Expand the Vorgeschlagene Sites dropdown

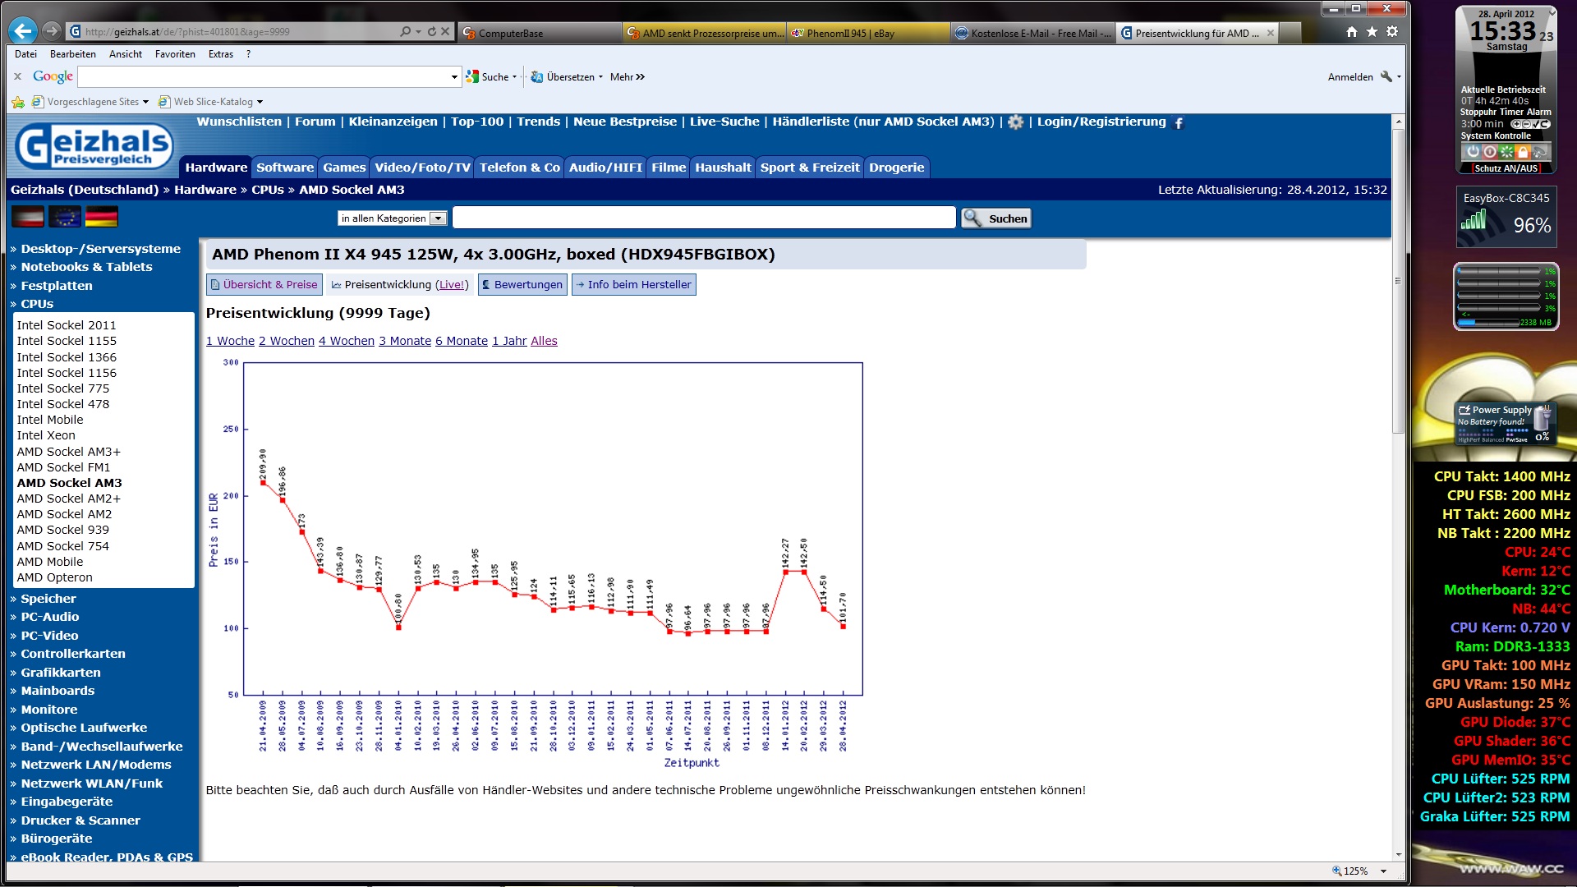click(x=145, y=102)
